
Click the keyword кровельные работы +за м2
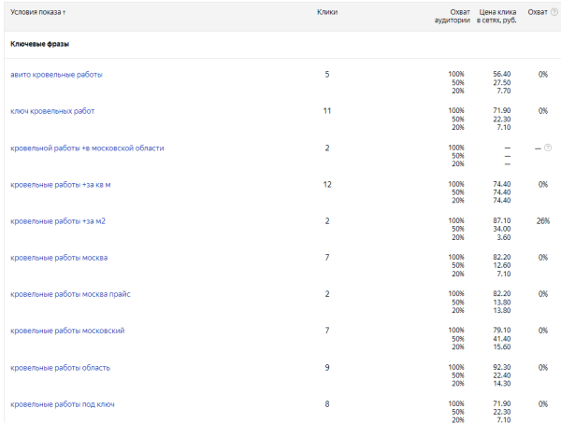pos(57,221)
